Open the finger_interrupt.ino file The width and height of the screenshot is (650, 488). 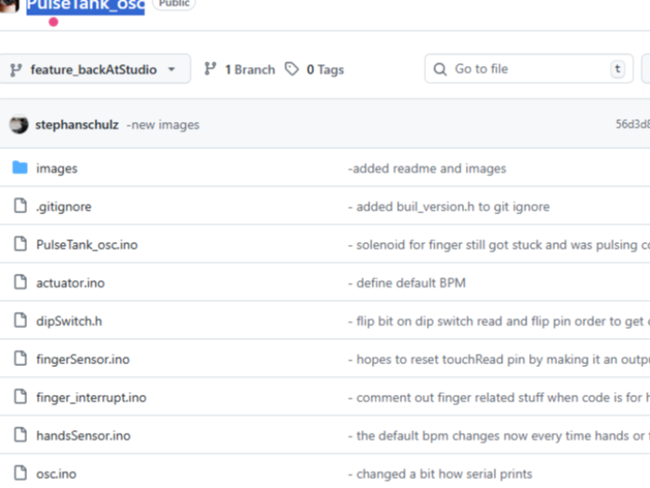91,398
